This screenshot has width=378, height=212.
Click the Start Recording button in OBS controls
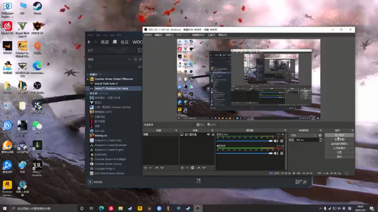pos(339,140)
